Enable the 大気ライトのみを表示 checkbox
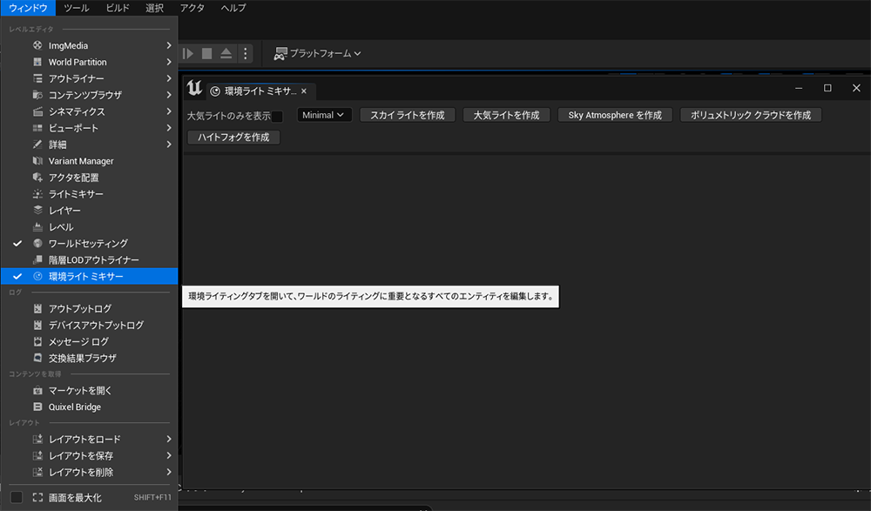Viewport: 871px width, 511px height. [277, 116]
